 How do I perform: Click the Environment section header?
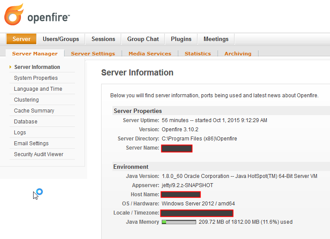point(131,167)
